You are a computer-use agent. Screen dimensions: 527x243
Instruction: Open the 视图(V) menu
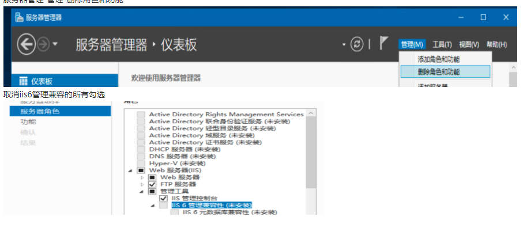[x=469, y=44]
